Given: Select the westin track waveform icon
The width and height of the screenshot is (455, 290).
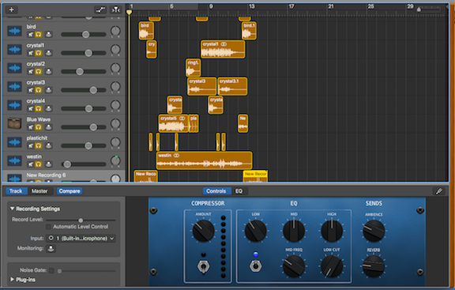Looking at the screenshot, I should point(14,161).
